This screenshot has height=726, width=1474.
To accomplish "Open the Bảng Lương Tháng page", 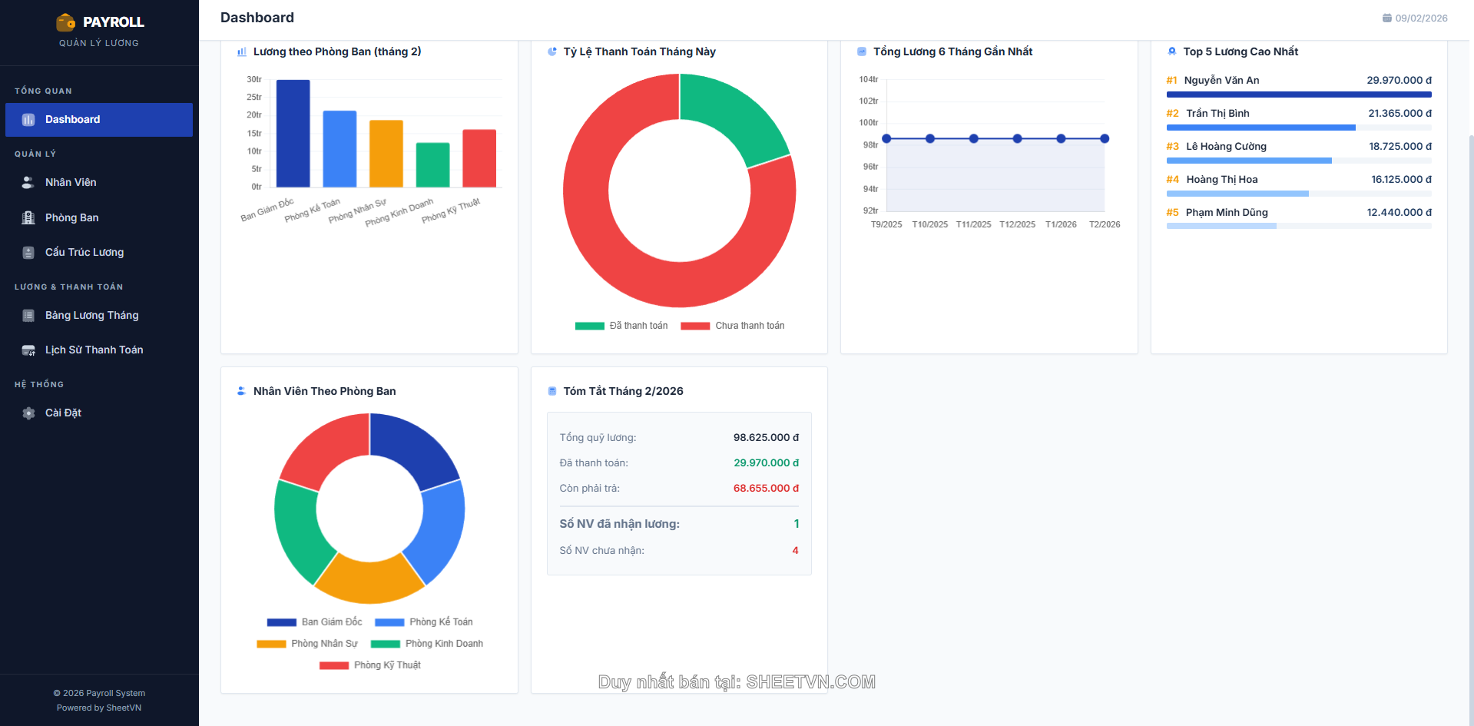I will point(91,316).
